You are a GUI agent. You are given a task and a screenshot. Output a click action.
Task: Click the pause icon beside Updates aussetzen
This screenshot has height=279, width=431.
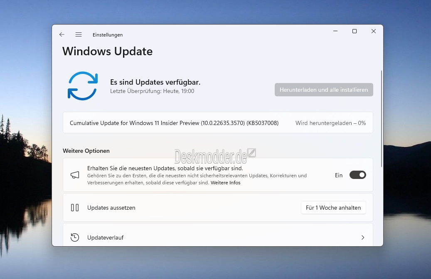click(75, 208)
